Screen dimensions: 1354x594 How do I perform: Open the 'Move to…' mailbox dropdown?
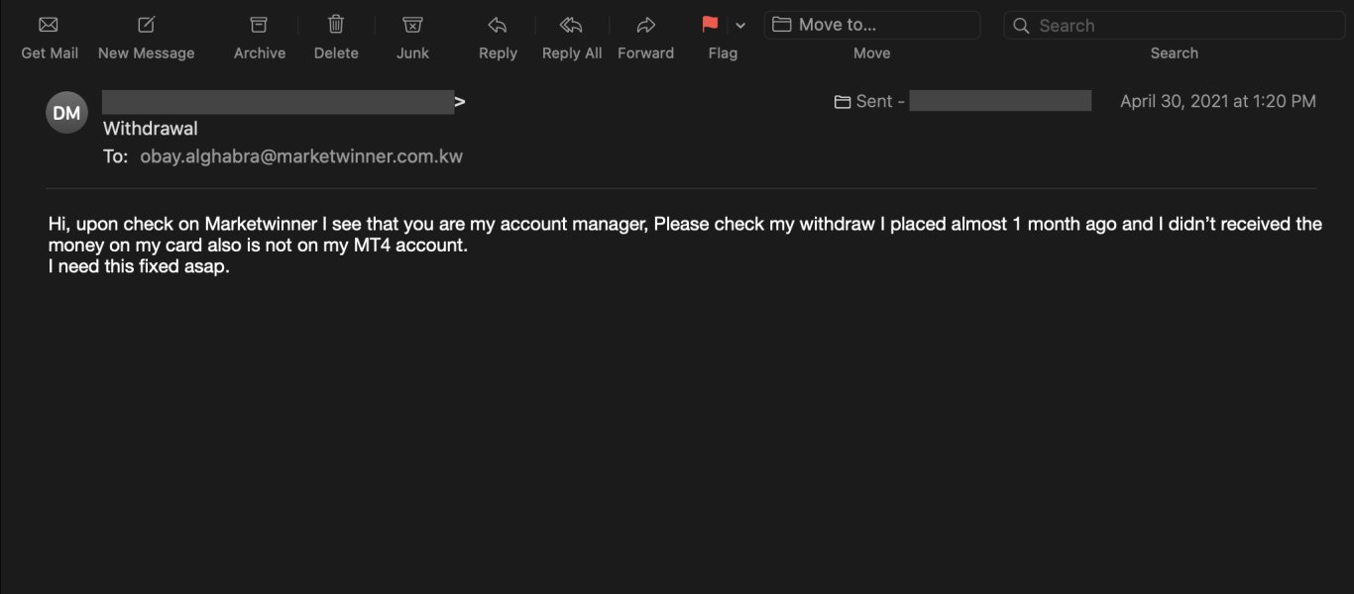pos(872,25)
